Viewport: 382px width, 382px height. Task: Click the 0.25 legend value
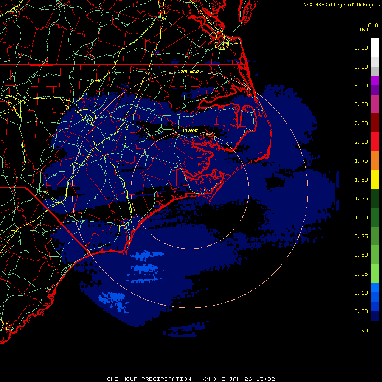point(361,274)
